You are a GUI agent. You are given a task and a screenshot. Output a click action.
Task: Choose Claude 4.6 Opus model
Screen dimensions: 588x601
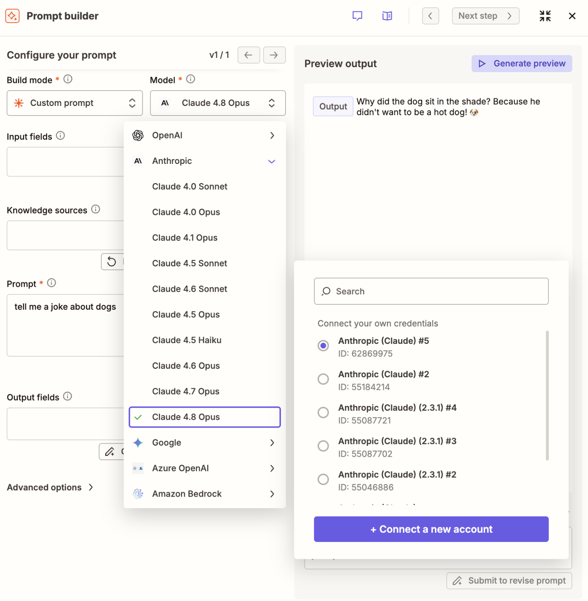pyautogui.click(x=205, y=366)
